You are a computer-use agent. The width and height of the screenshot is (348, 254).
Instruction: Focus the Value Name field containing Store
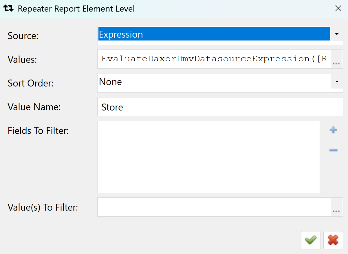pos(220,107)
